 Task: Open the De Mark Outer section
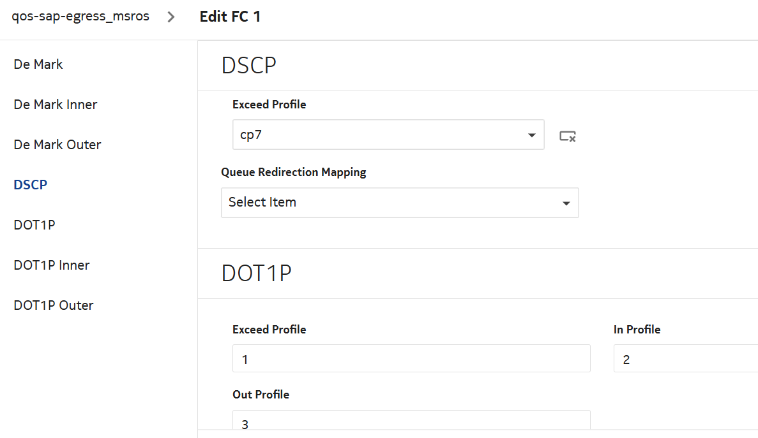pyautogui.click(x=57, y=145)
